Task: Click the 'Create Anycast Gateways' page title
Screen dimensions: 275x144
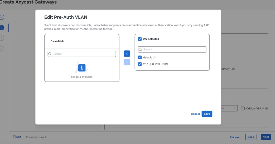Action: point(28,2)
